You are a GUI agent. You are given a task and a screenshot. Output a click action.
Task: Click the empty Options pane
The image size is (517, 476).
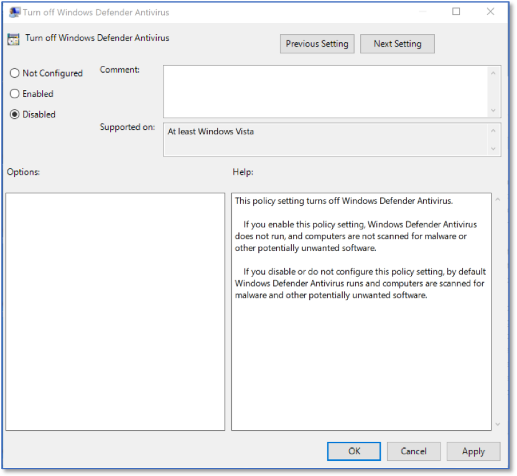coord(115,311)
